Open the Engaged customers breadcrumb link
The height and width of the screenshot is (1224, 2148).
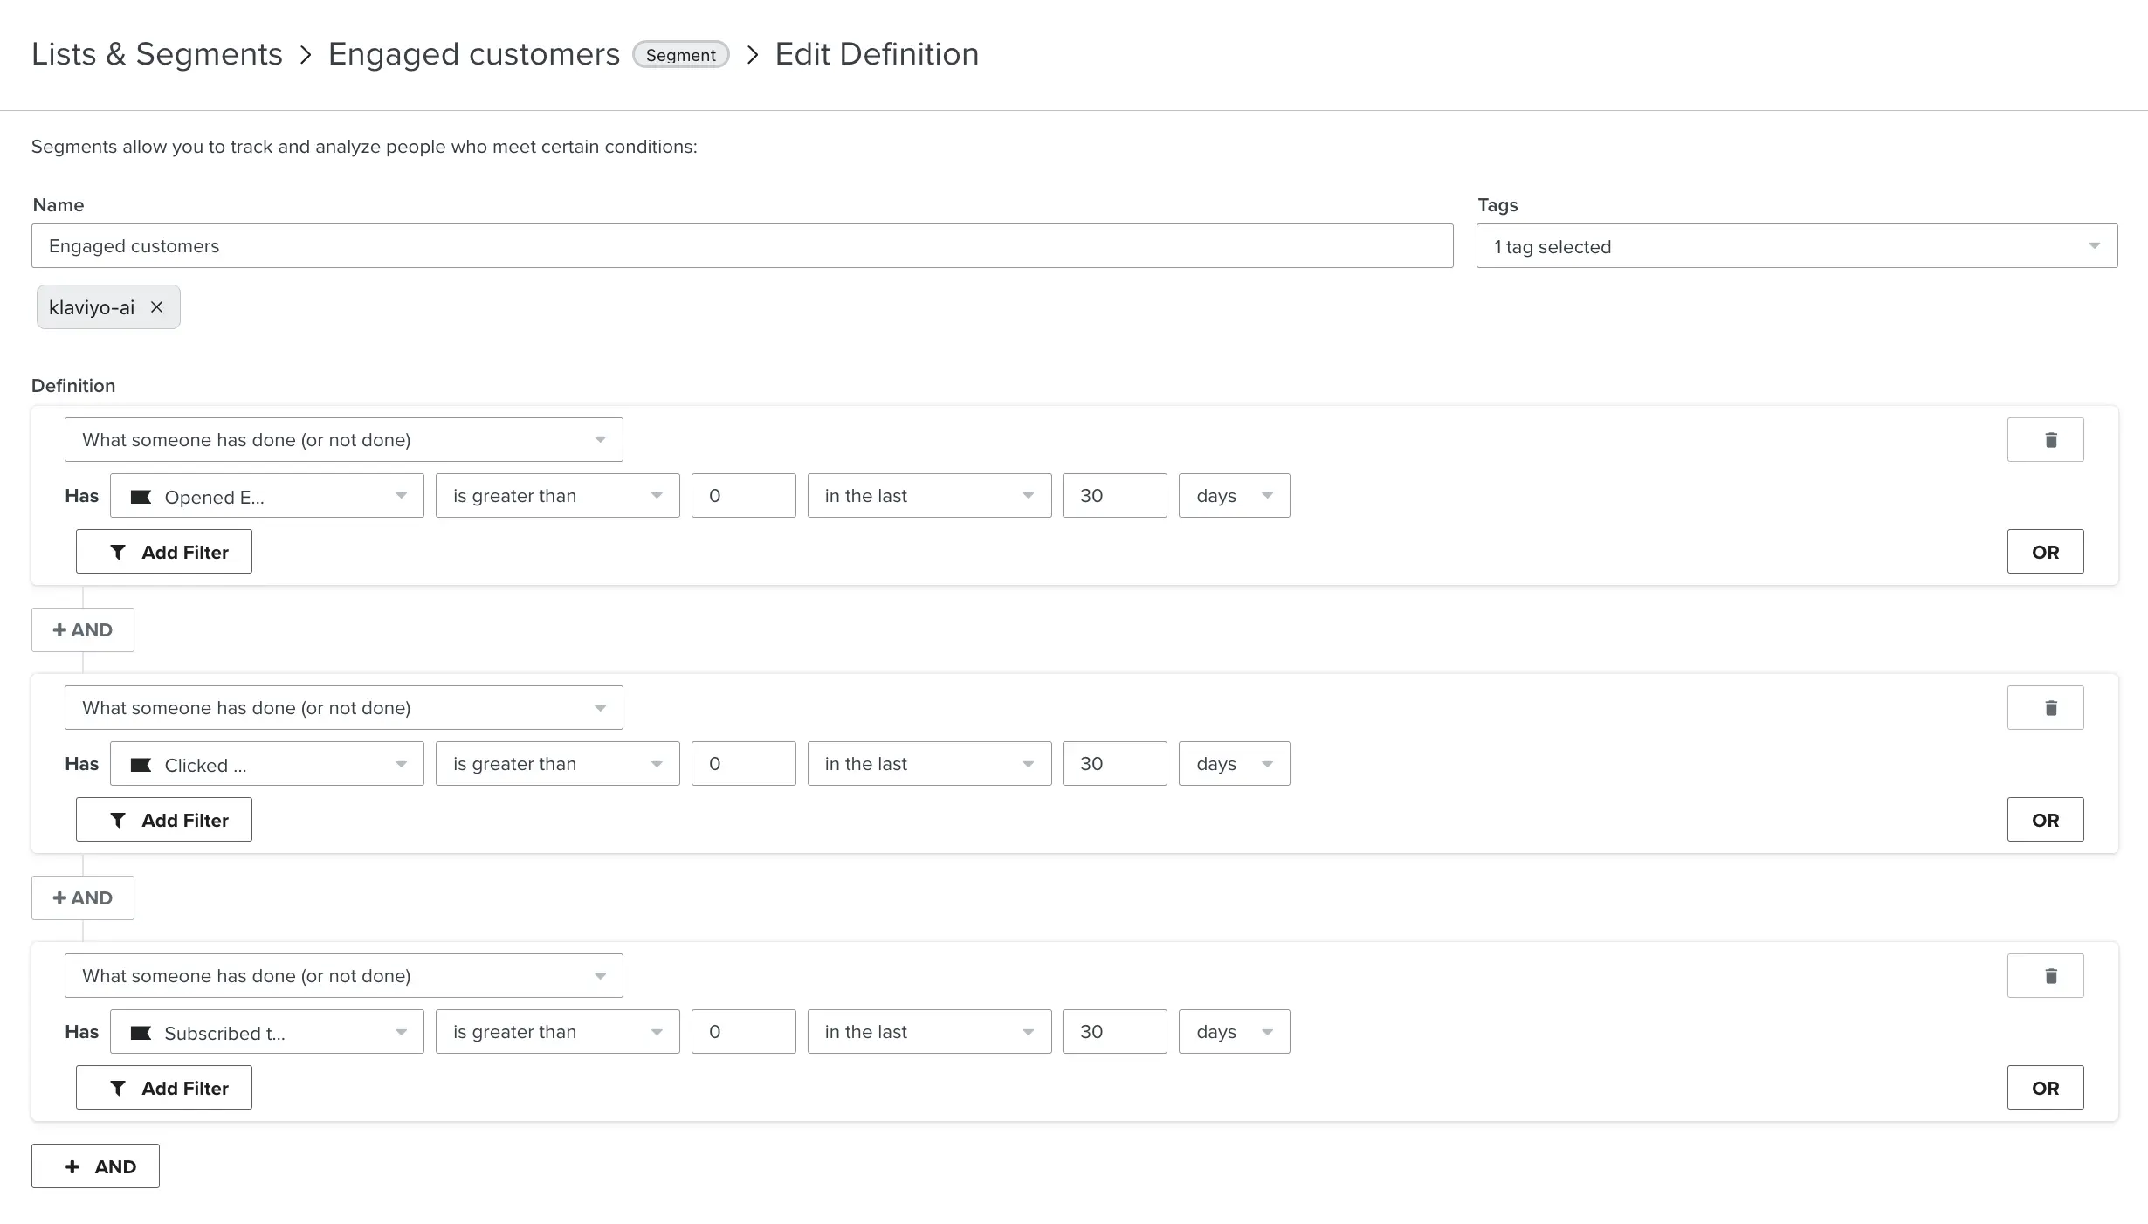473,54
